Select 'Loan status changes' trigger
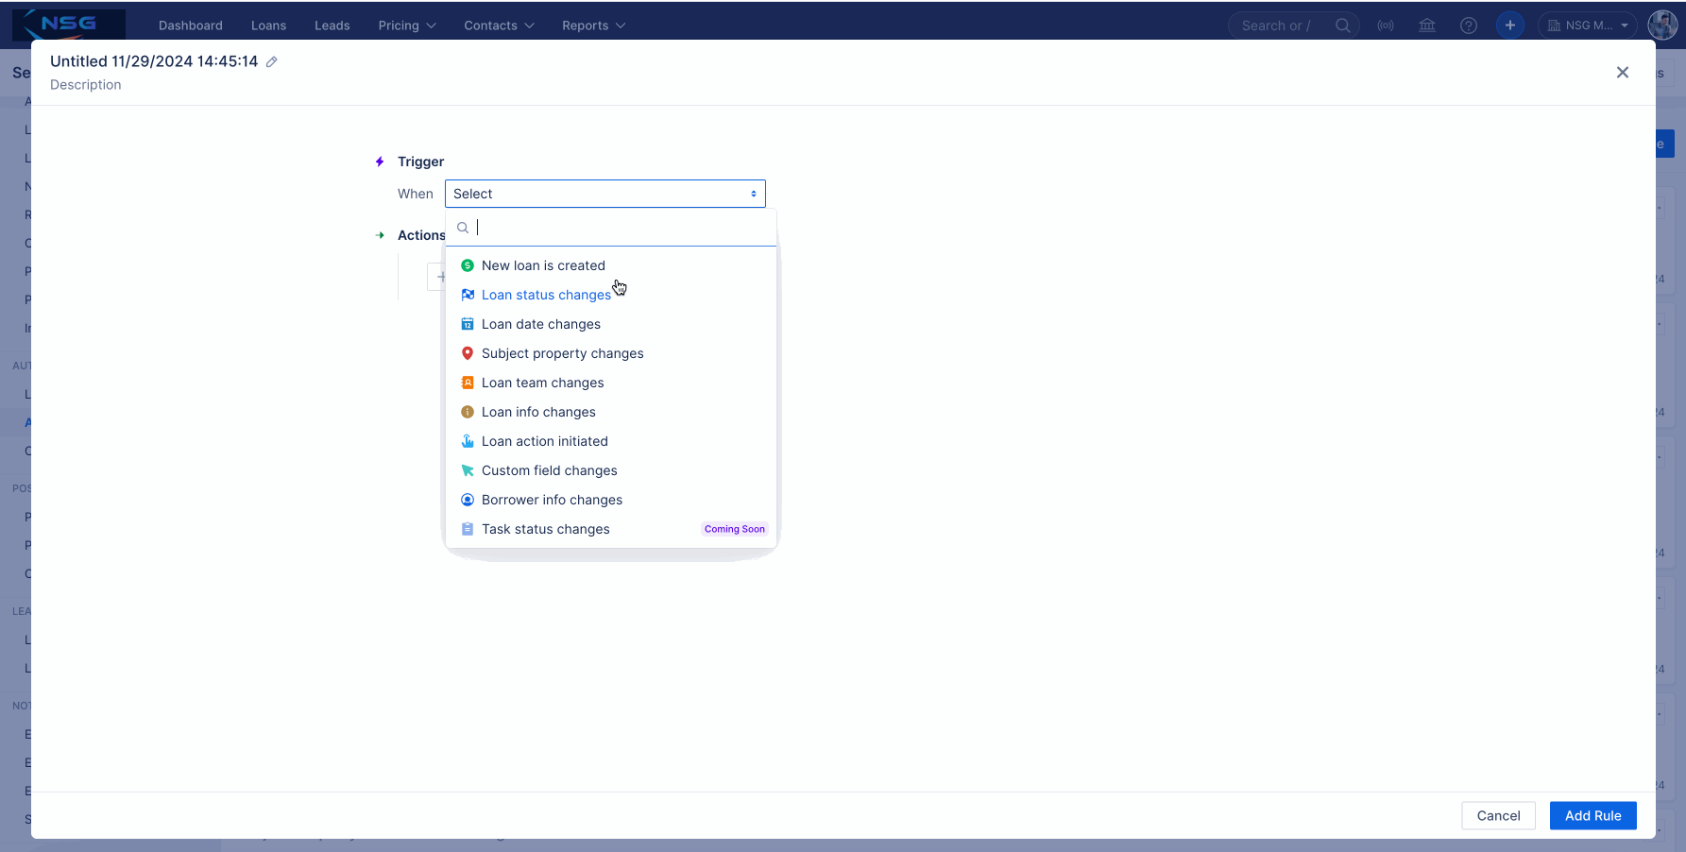 611,295
